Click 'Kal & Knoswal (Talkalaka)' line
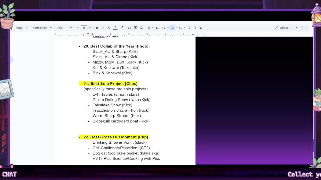The height and width of the screenshot is (180, 321). coord(116,68)
